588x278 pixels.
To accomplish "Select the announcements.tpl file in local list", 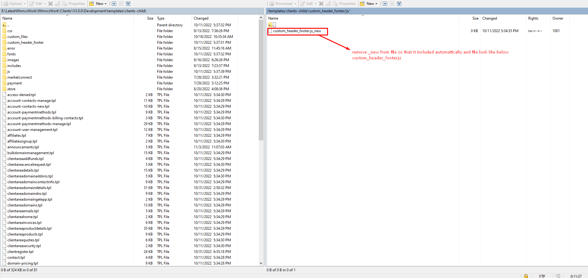I will tap(23, 147).
